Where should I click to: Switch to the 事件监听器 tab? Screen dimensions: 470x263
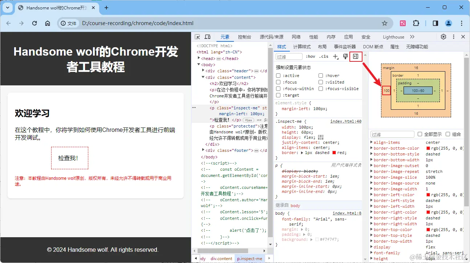click(x=345, y=47)
